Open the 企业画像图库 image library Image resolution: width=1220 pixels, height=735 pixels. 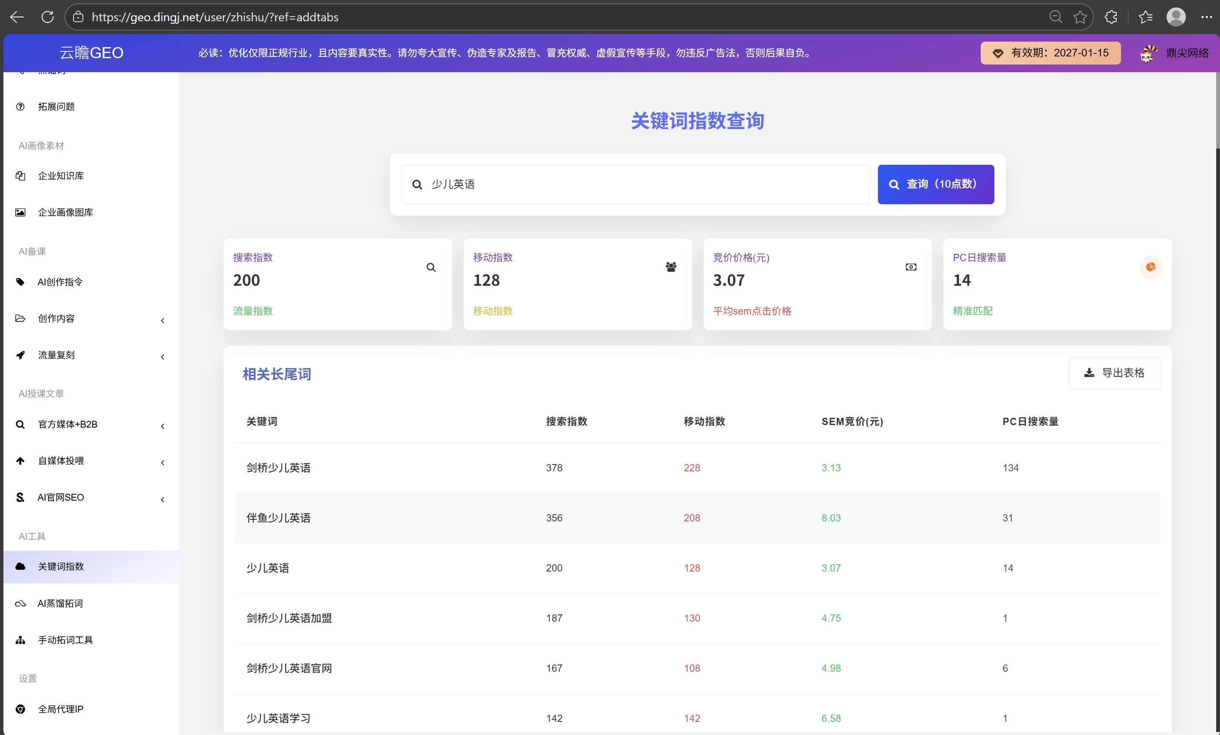[65, 212]
